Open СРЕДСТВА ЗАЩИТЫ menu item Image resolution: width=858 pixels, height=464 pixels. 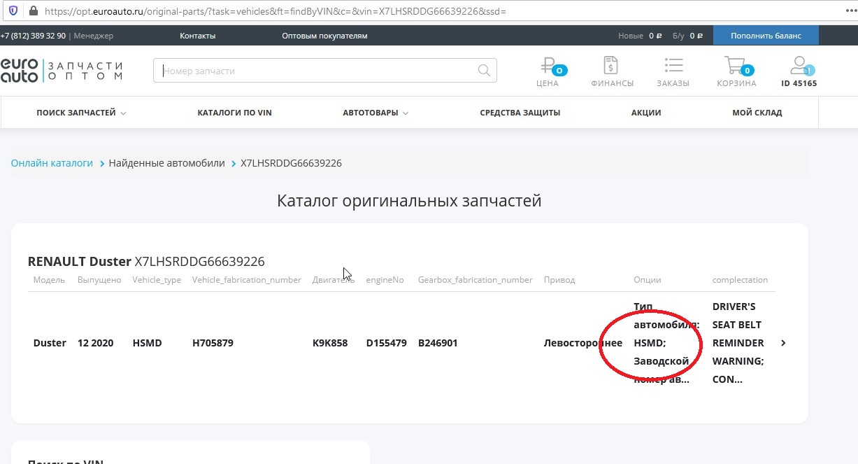520,113
